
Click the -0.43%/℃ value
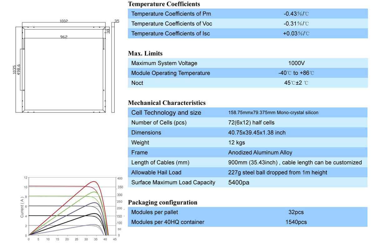[296, 14]
